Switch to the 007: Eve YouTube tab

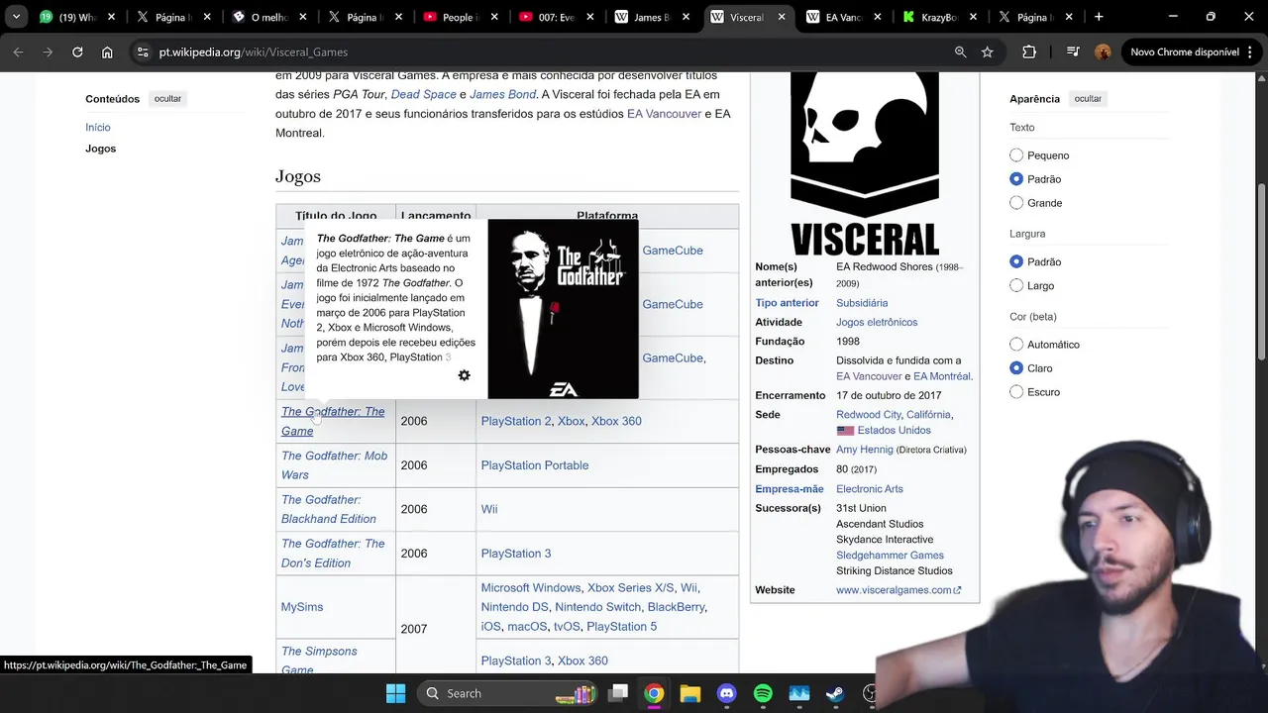point(556,17)
